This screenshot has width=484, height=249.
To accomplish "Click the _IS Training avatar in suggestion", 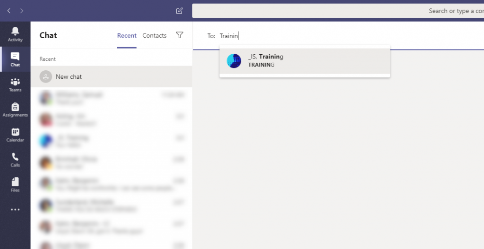I will pyautogui.click(x=234, y=61).
